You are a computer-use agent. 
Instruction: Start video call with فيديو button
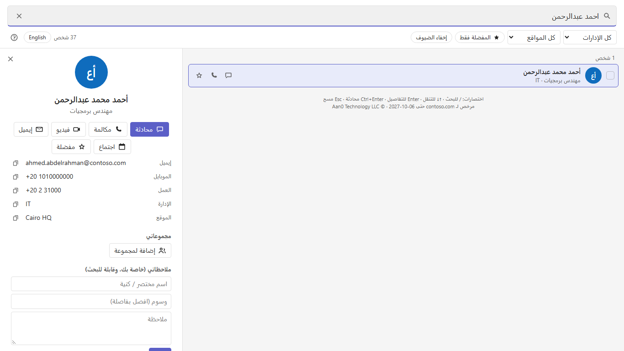[x=69, y=129]
